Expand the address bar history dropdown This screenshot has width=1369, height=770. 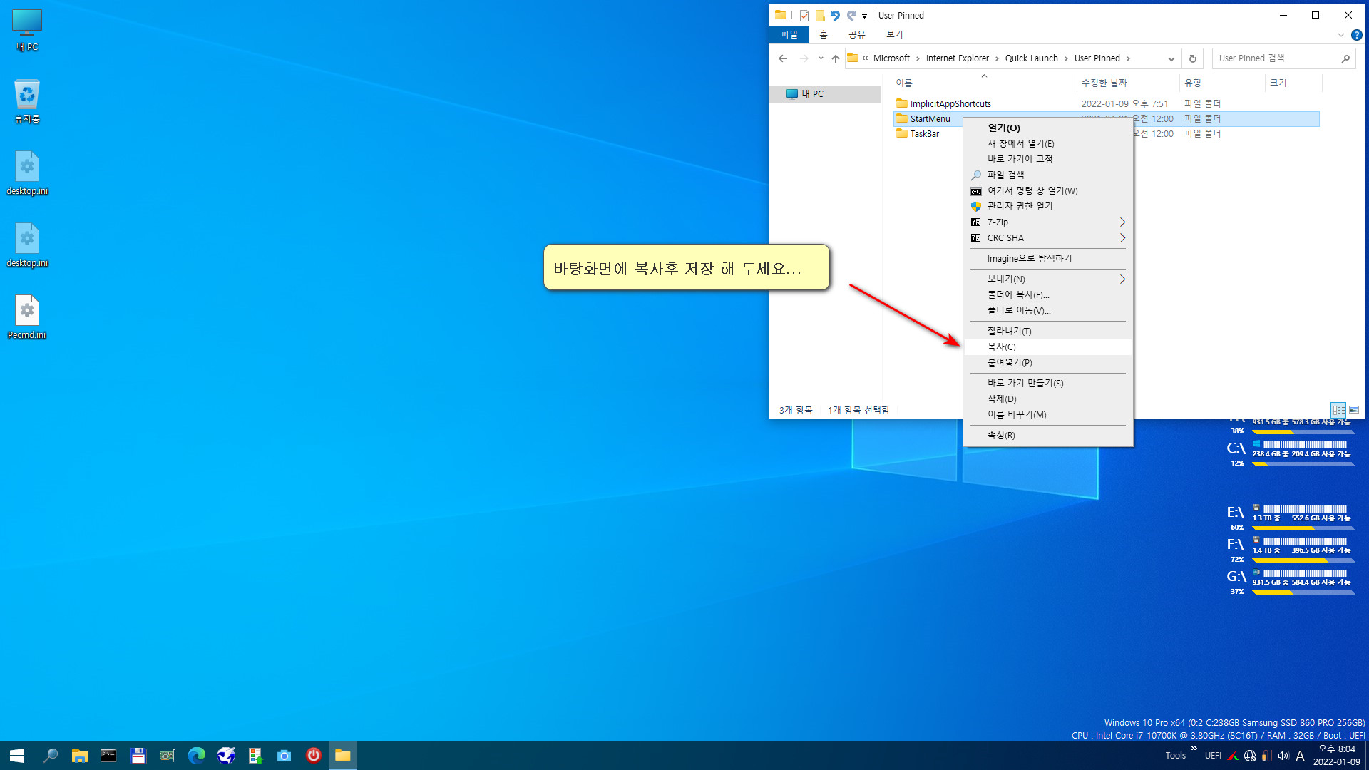(x=1171, y=58)
